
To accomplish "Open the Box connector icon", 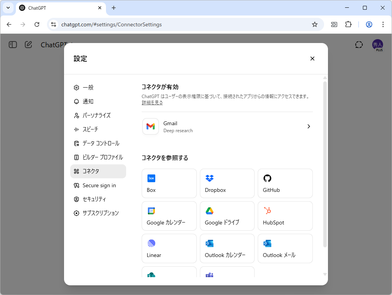I will point(151,178).
